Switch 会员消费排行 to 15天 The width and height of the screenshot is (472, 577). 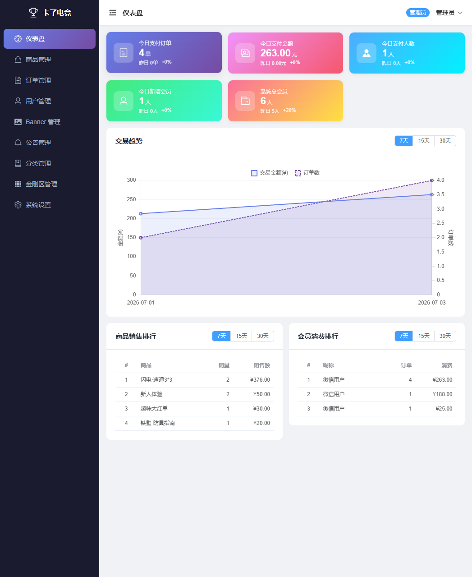pos(424,336)
